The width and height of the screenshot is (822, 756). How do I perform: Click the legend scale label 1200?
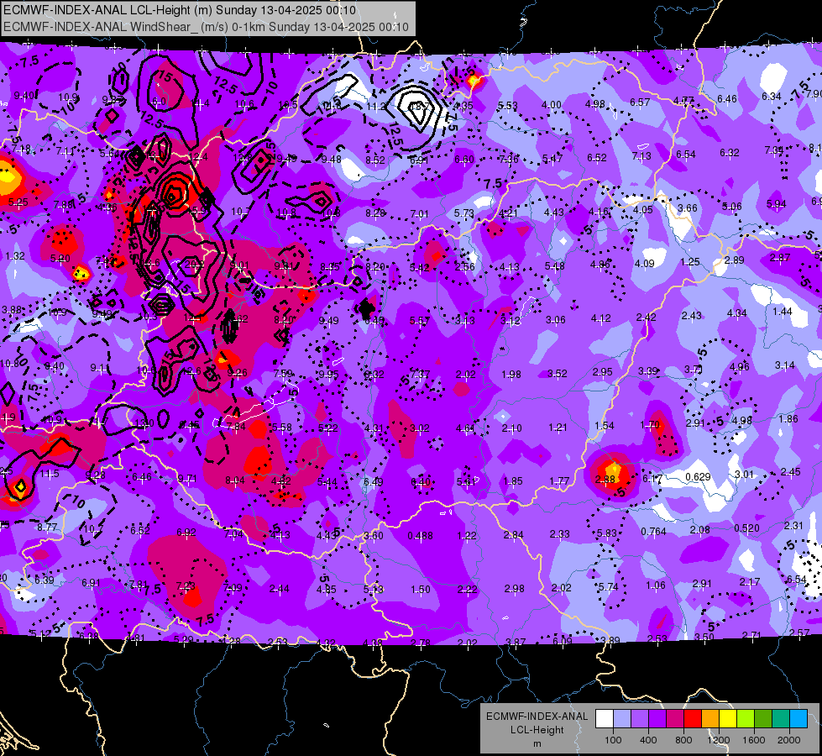(x=718, y=740)
